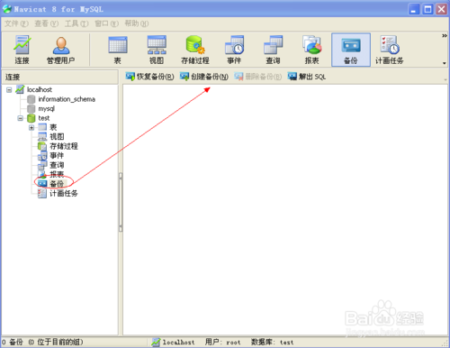Select the 视图 view toolbar icon
The width and height of the screenshot is (450, 348).
tap(157, 50)
